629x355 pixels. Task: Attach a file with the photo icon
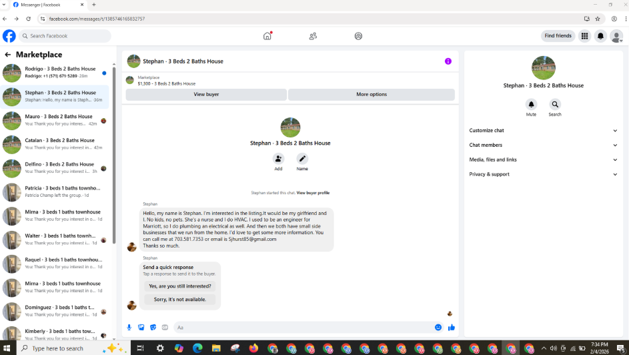(x=141, y=328)
